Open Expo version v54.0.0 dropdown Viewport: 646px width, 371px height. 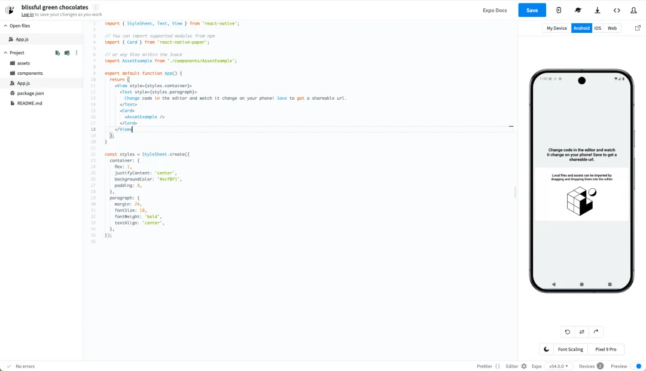(558, 366)
